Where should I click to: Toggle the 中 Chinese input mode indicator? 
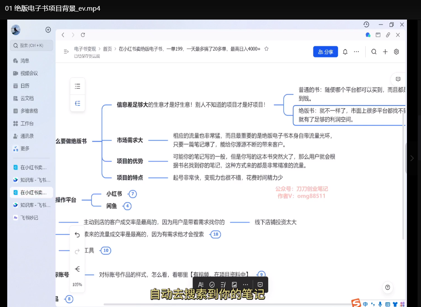click(x=365, y=304)
